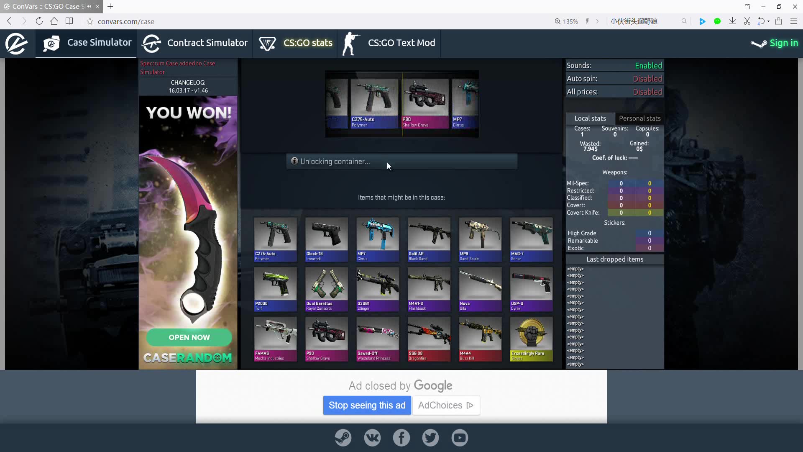Screen dimensions: 803x452
Task: Mute the ConVars tab audio icon
Action: point(89,6)
